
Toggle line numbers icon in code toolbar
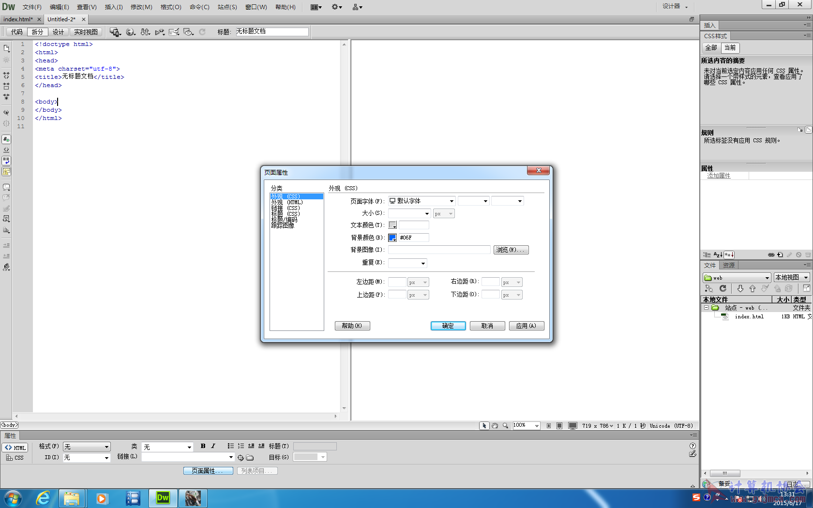[6, 139]
